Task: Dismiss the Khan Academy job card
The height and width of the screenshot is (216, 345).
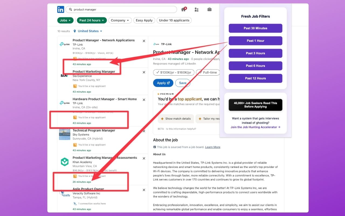Action: coord(144,158)
